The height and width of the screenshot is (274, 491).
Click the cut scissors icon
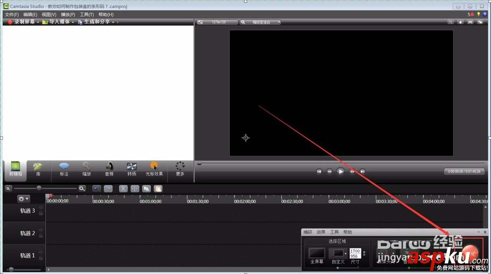[123, 189]
